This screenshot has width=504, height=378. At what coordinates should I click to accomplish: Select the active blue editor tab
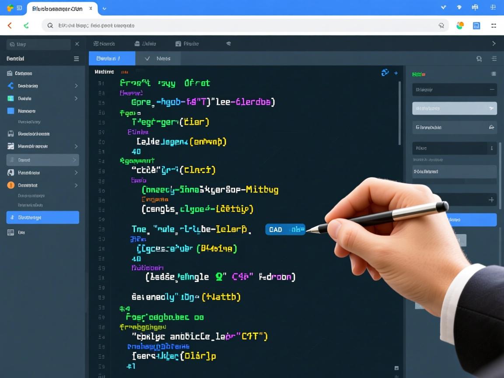(x=112, y=58)
